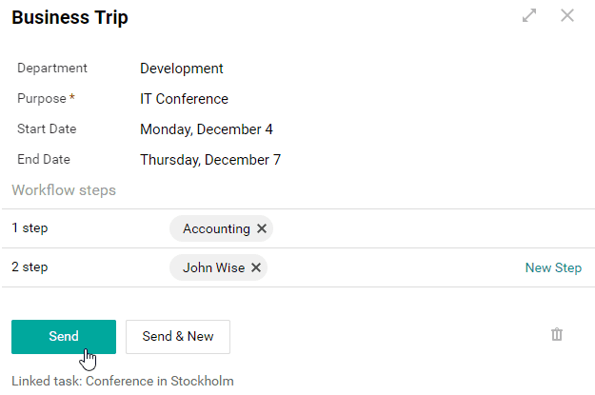Click the Business Trip title

69,17
